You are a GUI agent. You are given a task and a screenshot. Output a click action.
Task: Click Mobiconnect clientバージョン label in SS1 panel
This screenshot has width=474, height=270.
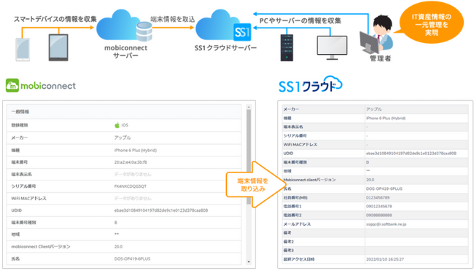pos(309,180)
